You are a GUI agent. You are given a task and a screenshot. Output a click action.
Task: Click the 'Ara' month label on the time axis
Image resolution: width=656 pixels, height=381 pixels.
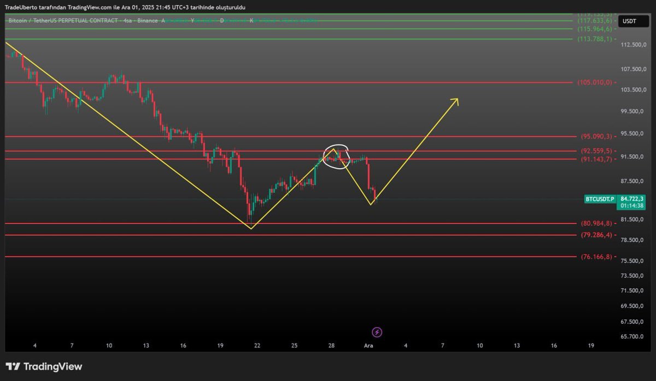[368, 346]
